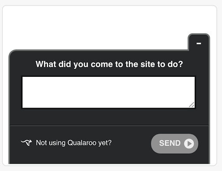Collapse the survey panel using its tab
The height and width of the screenshot is (171, 222).
point(199,42)
